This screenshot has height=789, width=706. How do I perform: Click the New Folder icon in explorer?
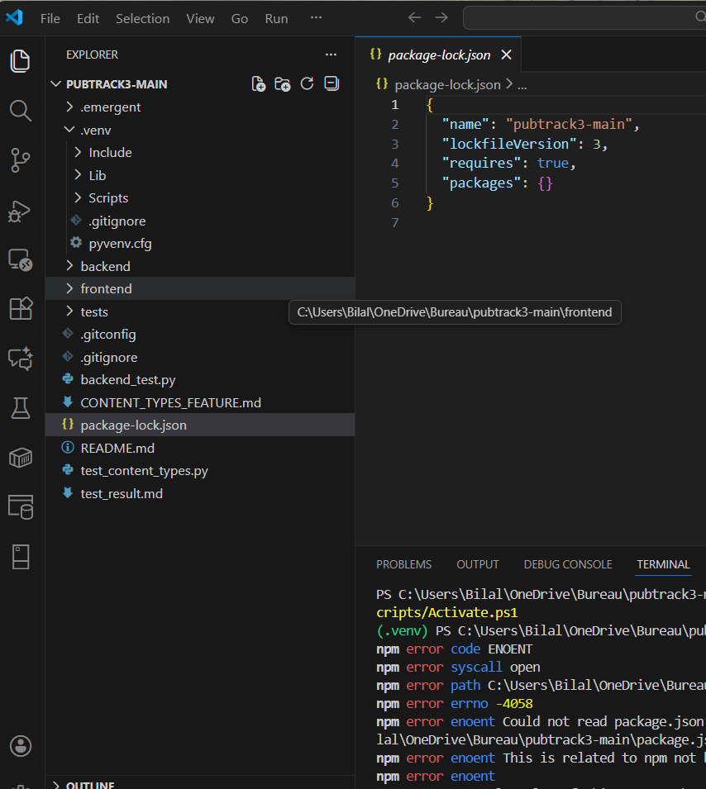[x=283, y=84]
